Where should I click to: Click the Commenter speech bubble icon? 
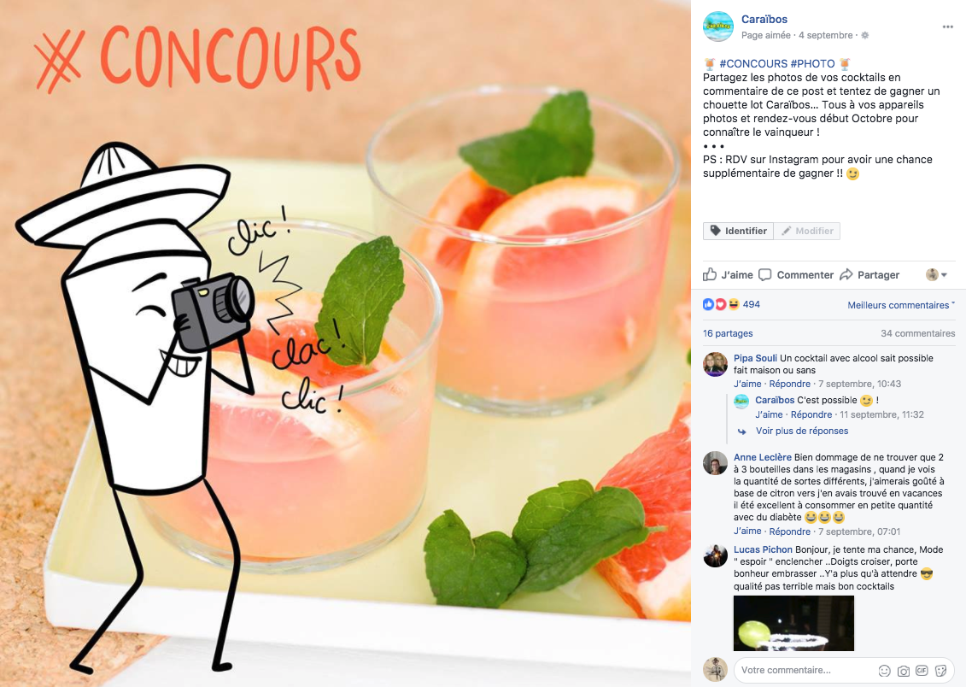pos(764,275)
